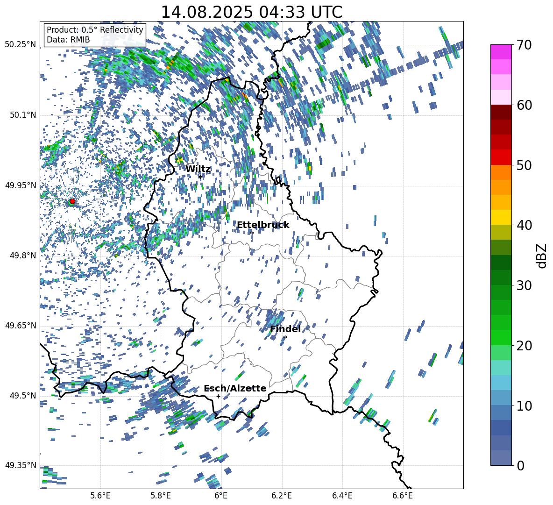Click the Ettelbruck location cross marker
The image size is (553, 505).
[x=252, y=233]
